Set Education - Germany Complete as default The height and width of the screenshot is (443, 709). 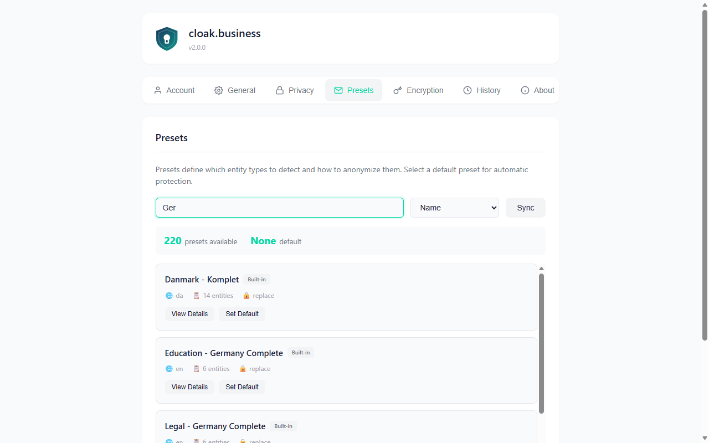click(242, 387)
